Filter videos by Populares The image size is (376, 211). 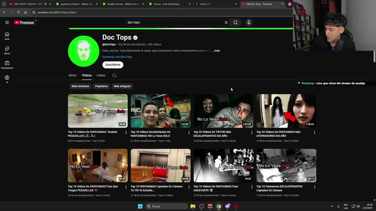pyautogui.click(x=101, y=86)
